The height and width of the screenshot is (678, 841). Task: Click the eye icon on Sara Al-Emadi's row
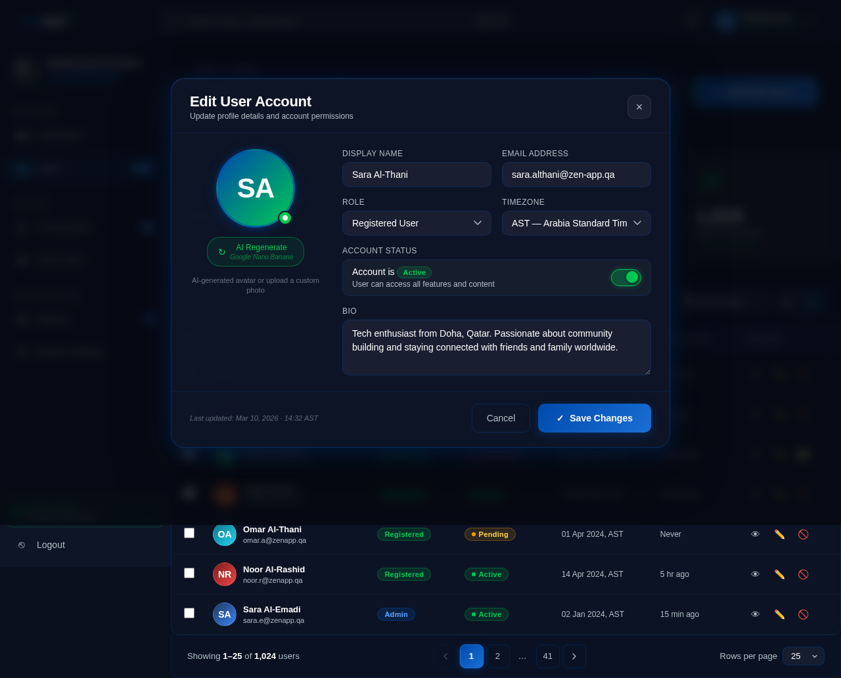click(x=755, y=614)
